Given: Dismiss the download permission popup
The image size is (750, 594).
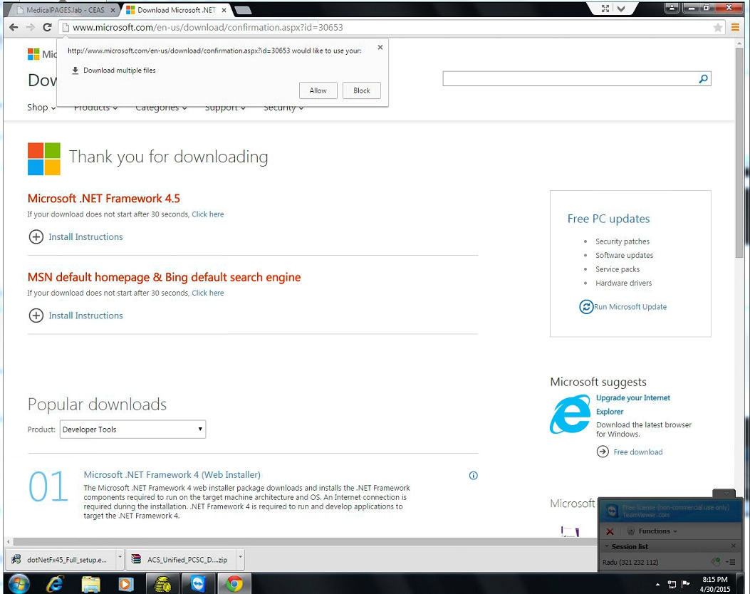Looking at the screenshot, I should coord(380,47).
